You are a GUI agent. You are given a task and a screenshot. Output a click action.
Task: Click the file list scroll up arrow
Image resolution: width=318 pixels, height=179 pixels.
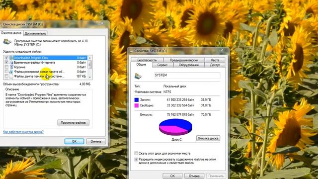(x=90, y=58)
